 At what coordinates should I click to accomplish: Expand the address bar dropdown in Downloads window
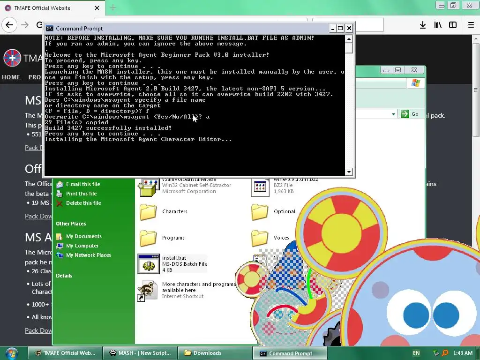[x=393, y=114]
